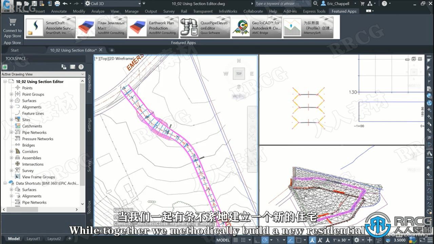Collapse the Data Shortcuts tree node

(x=5, y=183)
